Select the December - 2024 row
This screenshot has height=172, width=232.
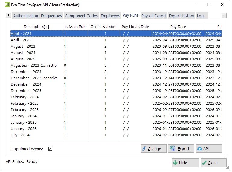(x=116, y=84)
